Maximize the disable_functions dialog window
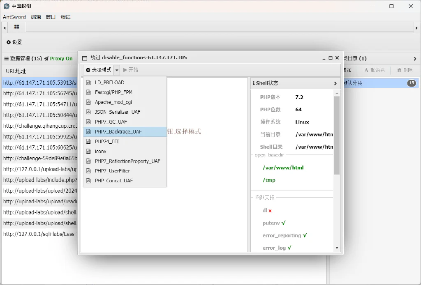This screenshot has height=285, width=421. click(331, 58)
